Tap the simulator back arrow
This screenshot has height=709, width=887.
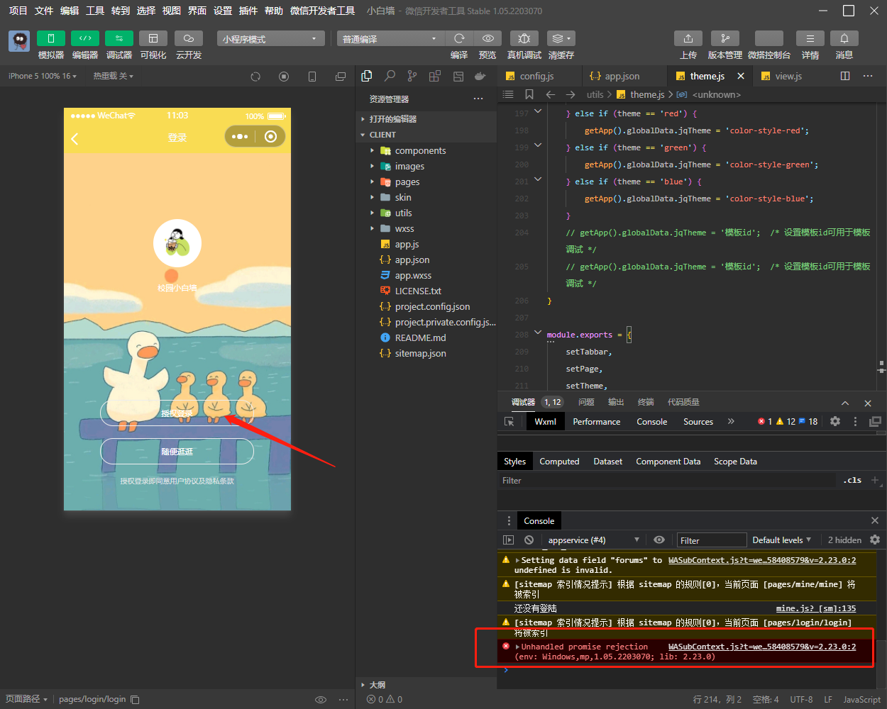pyautogui.click(x=75, y=138)
